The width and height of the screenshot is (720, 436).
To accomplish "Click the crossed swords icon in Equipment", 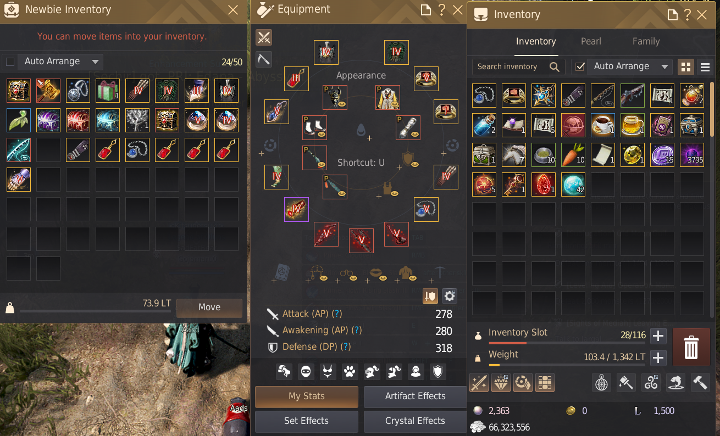I will pos(264,37).
